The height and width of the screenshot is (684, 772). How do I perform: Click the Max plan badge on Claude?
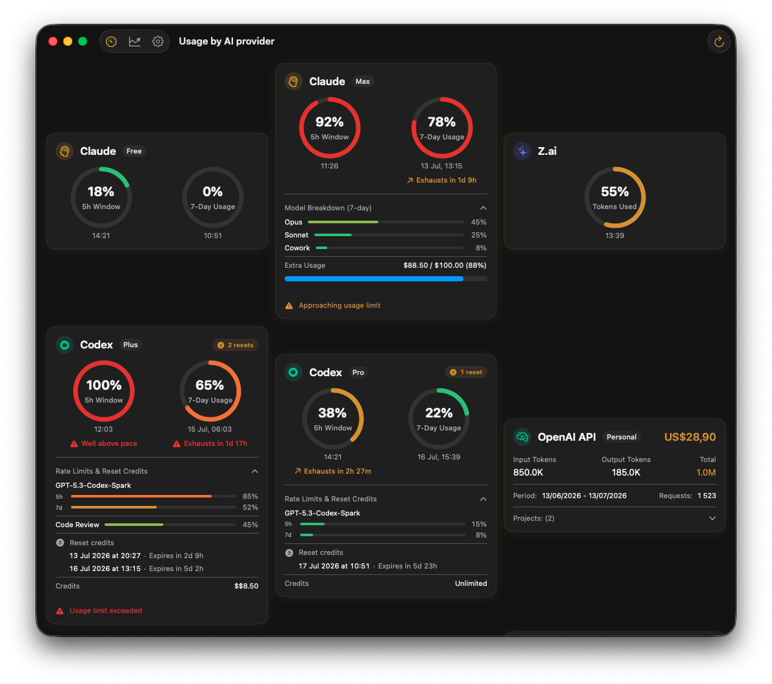coord(363,82)
